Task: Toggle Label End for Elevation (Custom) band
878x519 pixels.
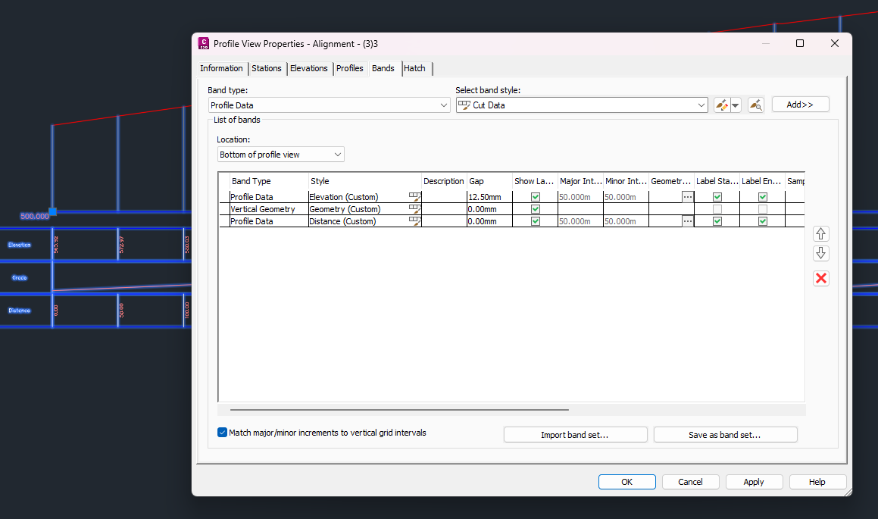Action: click(763, 197)
